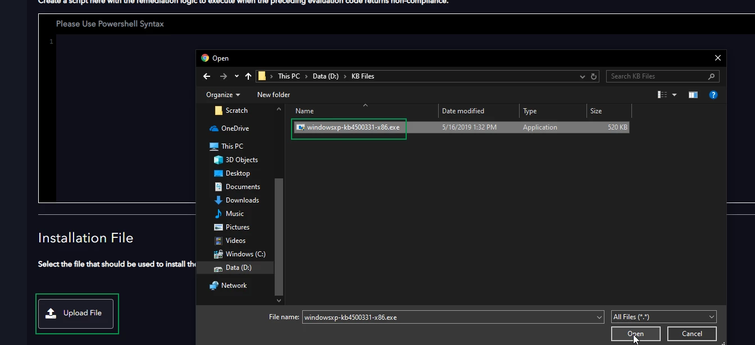Viewport: 755px width, 345px height.
Task: Go forward in the Open dialog
Action: click(x=224, y=76)
